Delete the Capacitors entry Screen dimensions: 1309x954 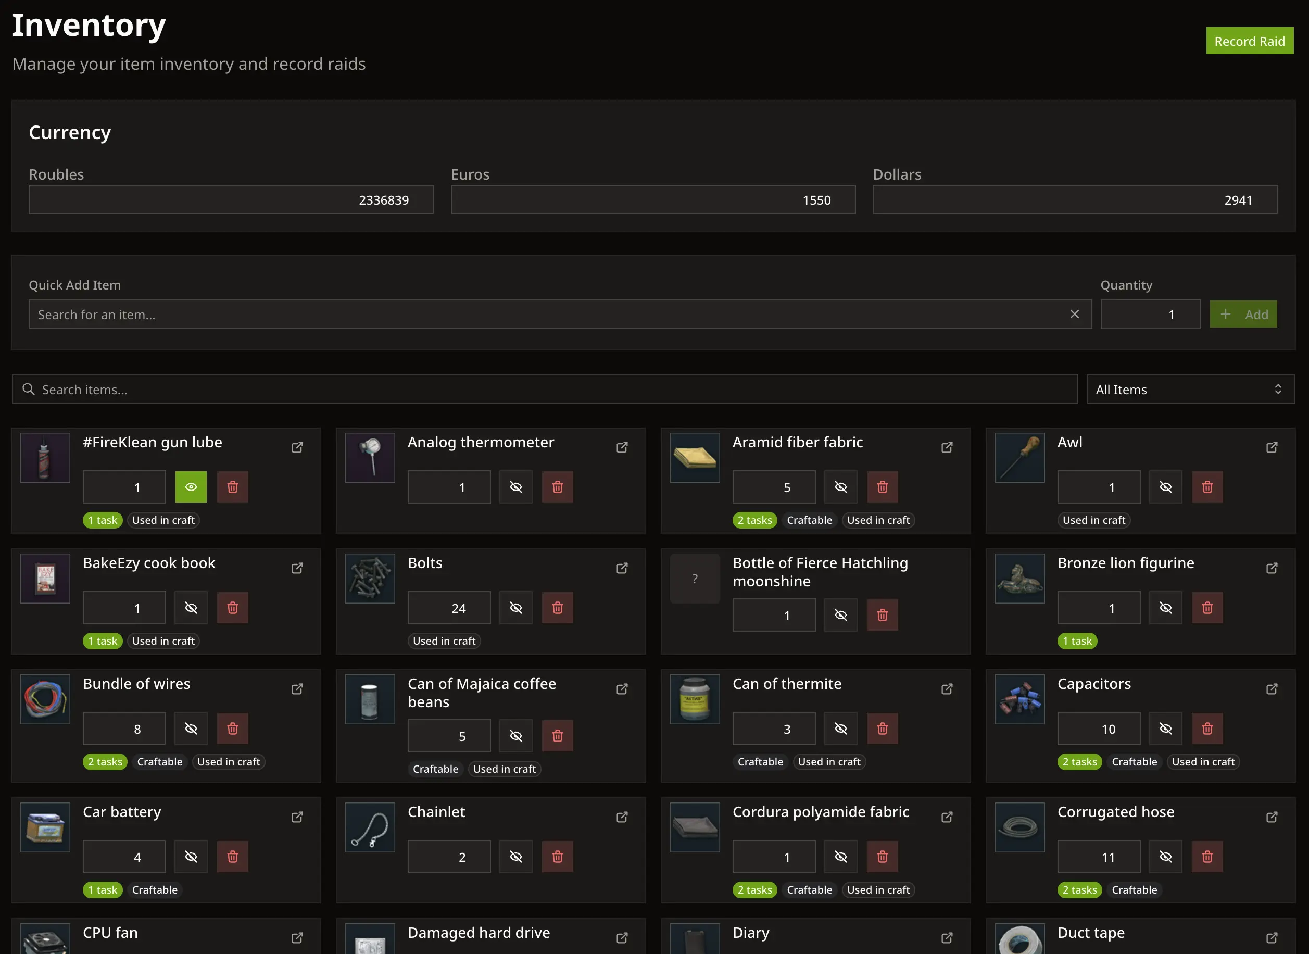pyautogui.click(x=1207, y=728)
